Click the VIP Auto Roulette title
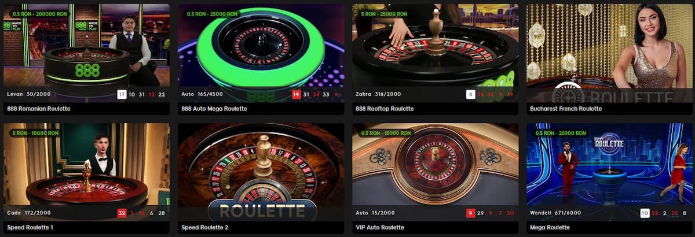695x237 pixels. [380, 228]
